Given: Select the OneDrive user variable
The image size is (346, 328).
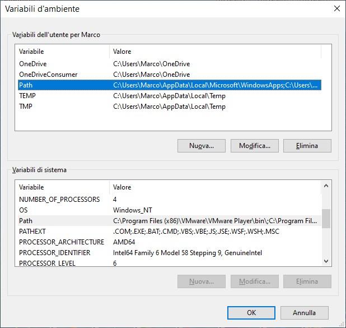Looking at the screenshot, I should (33, 64).
